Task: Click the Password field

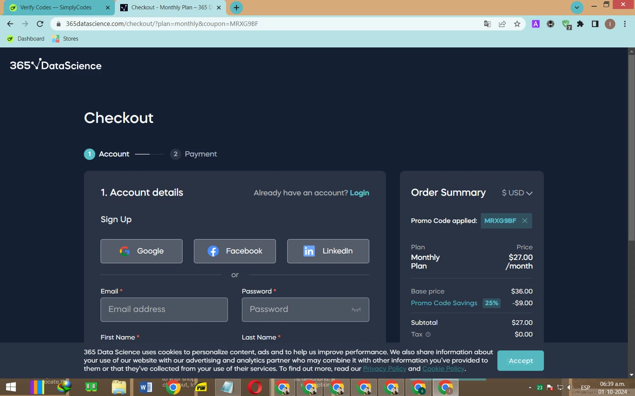Action: click(305, 309)
